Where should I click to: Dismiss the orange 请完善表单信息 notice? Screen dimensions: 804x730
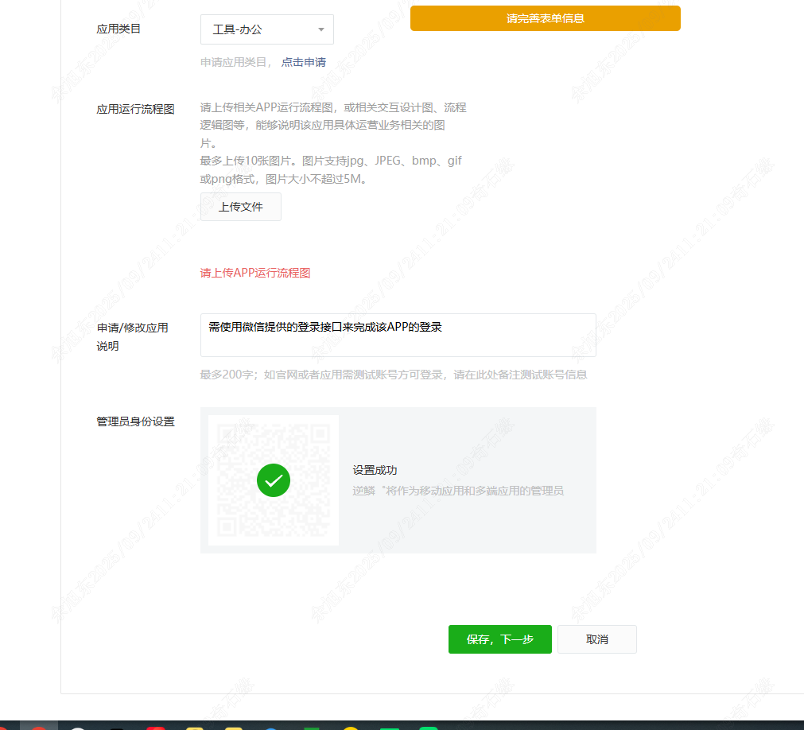pyautogui.click(x=545, y=18)
